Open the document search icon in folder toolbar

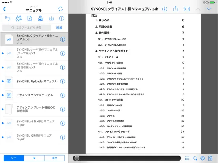(30, 19)
